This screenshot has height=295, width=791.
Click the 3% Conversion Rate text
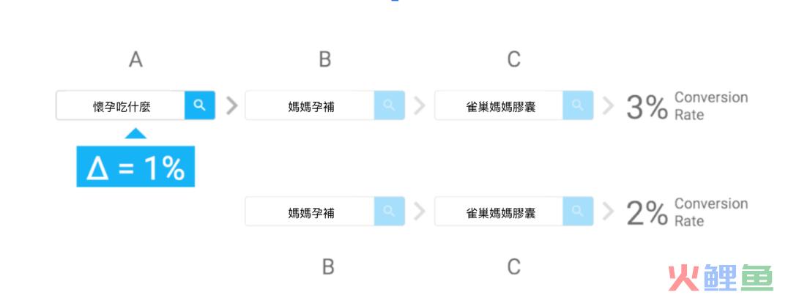(x=686, y=106)
